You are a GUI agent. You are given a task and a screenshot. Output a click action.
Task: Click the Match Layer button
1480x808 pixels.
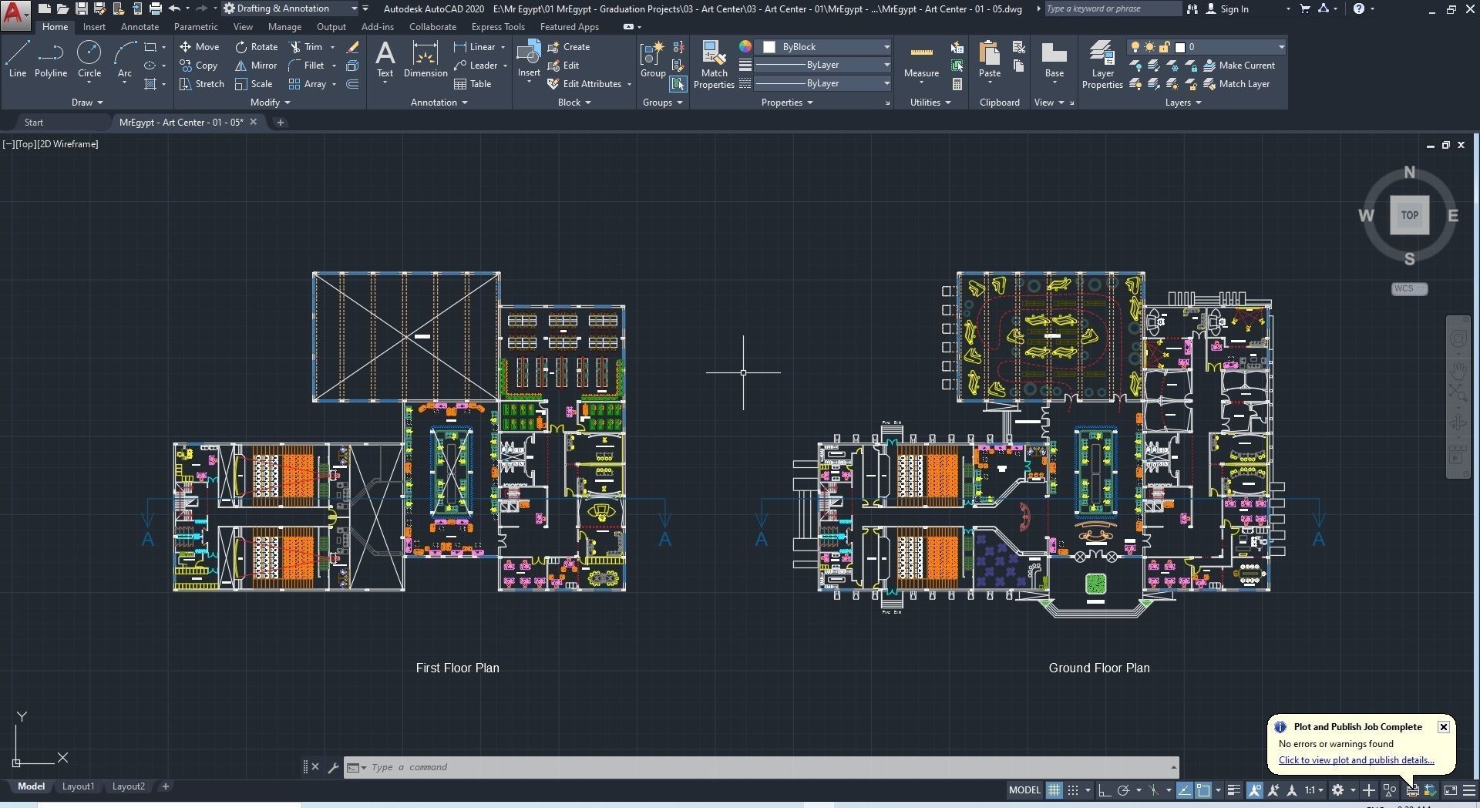pos(1236,84)
